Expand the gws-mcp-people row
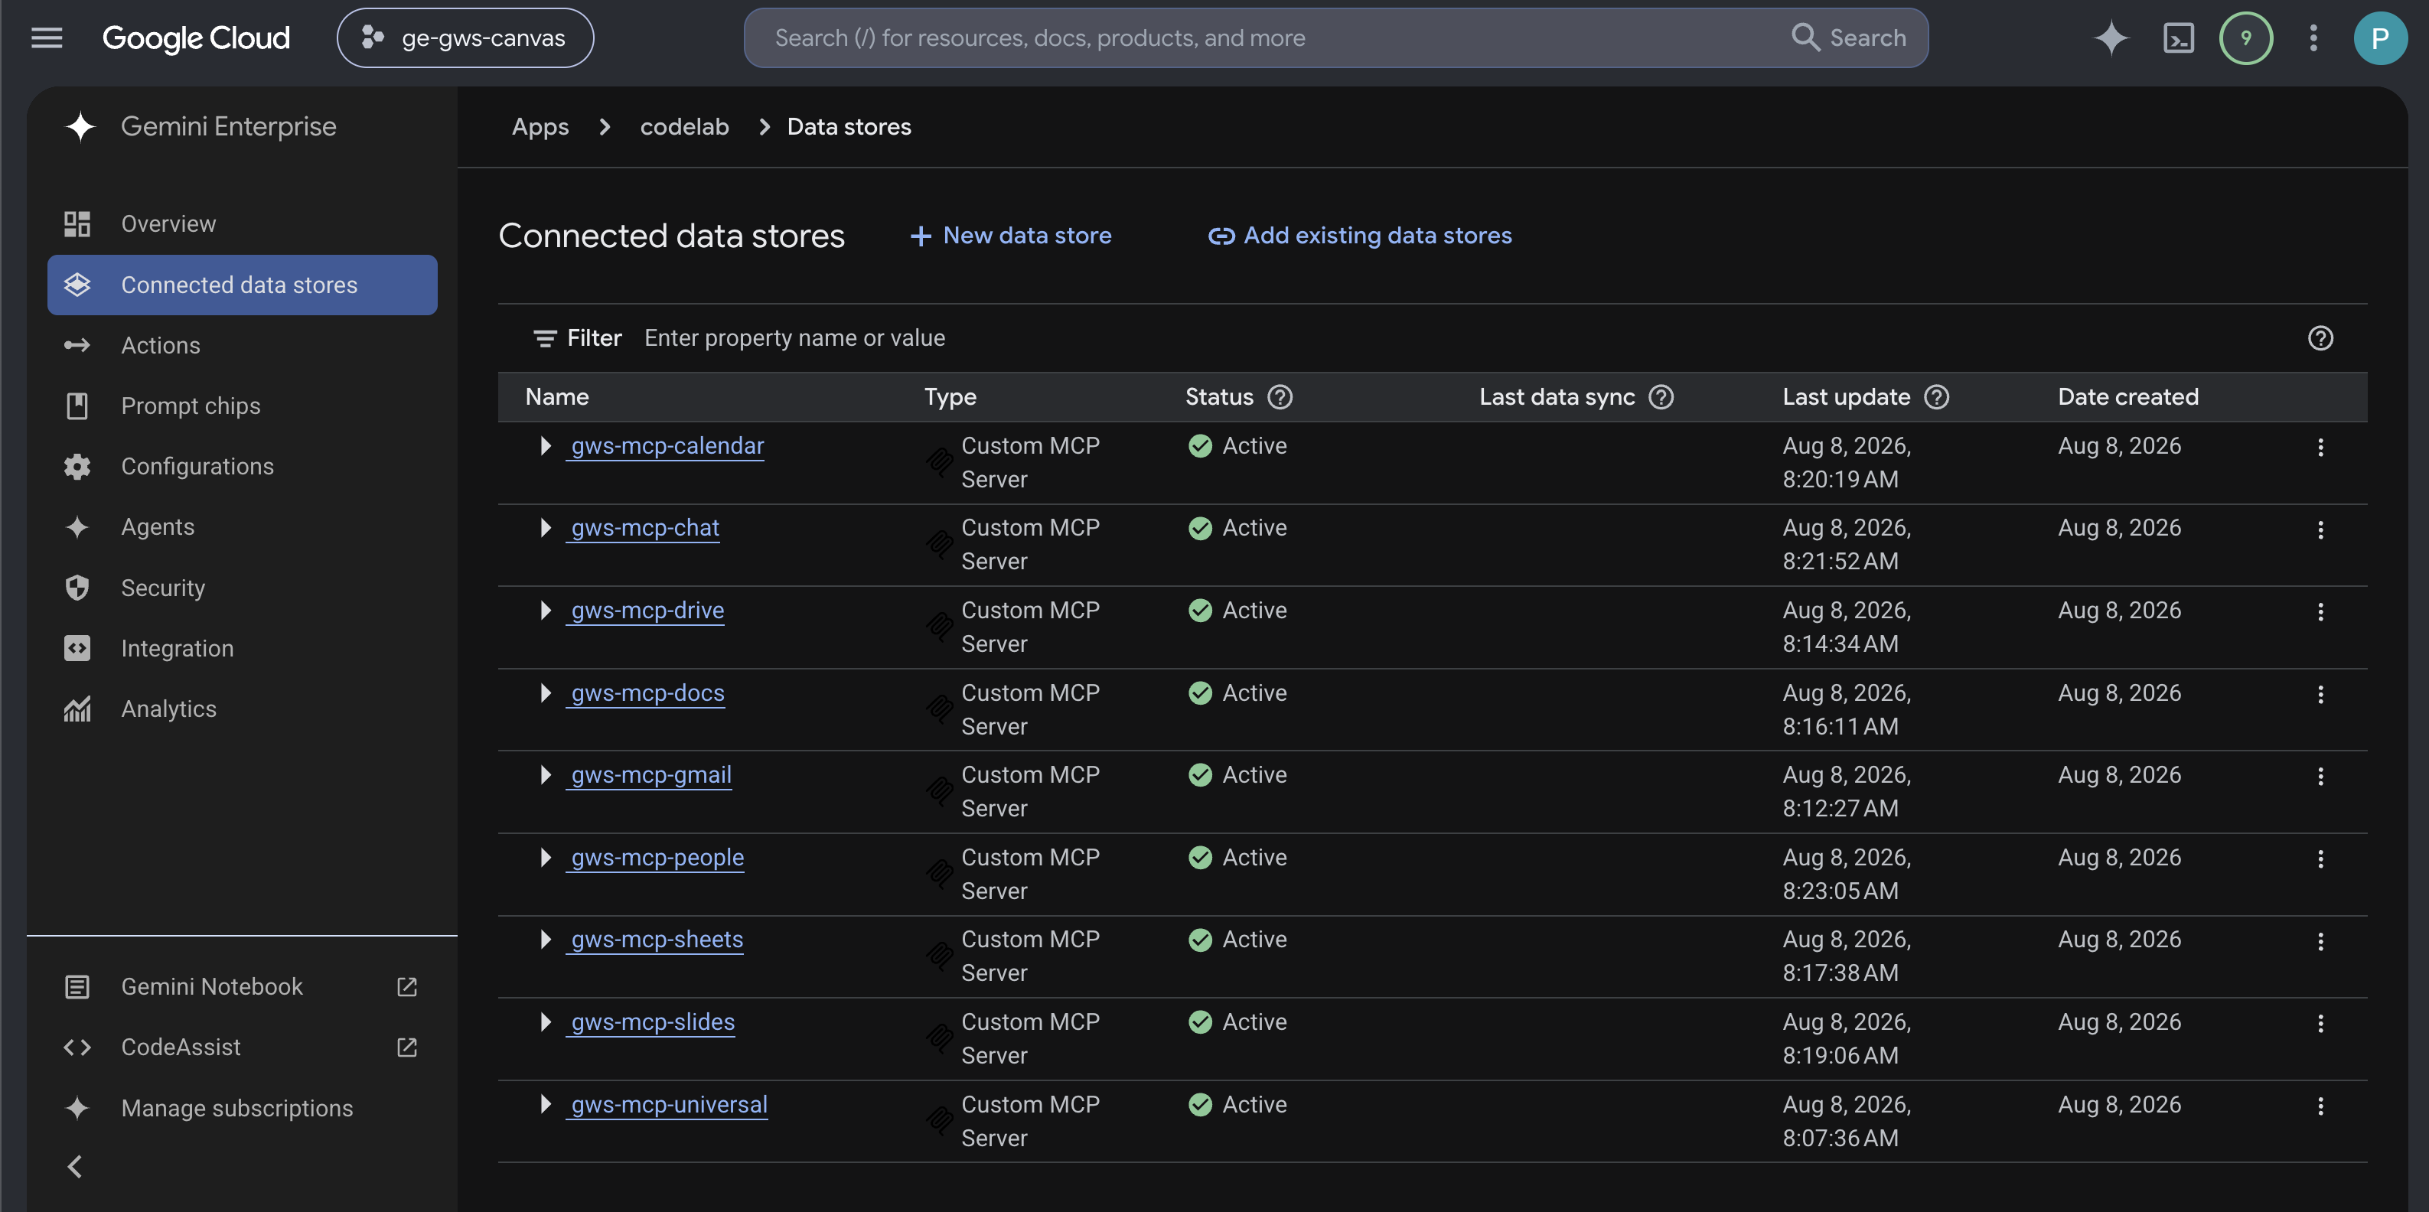Image resolution: width=2429 pixels, height=1212 pixels. click(545, 858)
